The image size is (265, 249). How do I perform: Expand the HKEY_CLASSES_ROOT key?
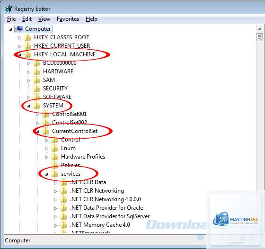coord(19,38)
